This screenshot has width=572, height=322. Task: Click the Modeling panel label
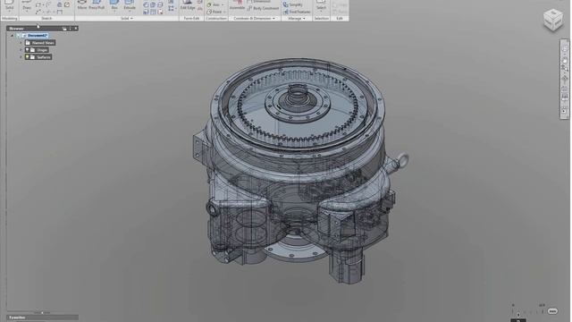tap(10, 18)
